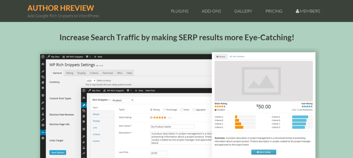Click the clear rating icon before the stars
Image resolution: width=353 pixels, height=158 pixels.
click(x=151, y=117)
